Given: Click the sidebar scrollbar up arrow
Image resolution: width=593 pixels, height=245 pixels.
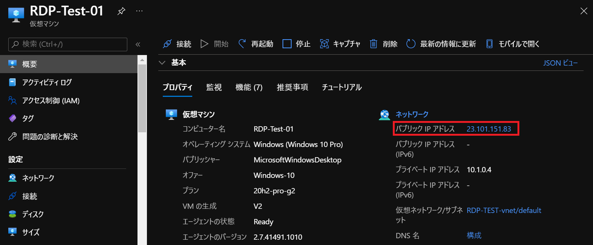Looking at the screenshot, I should pos(142,60).
